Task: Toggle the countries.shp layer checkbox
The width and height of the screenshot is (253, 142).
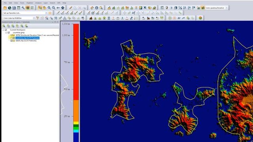Action: [11, 38]
